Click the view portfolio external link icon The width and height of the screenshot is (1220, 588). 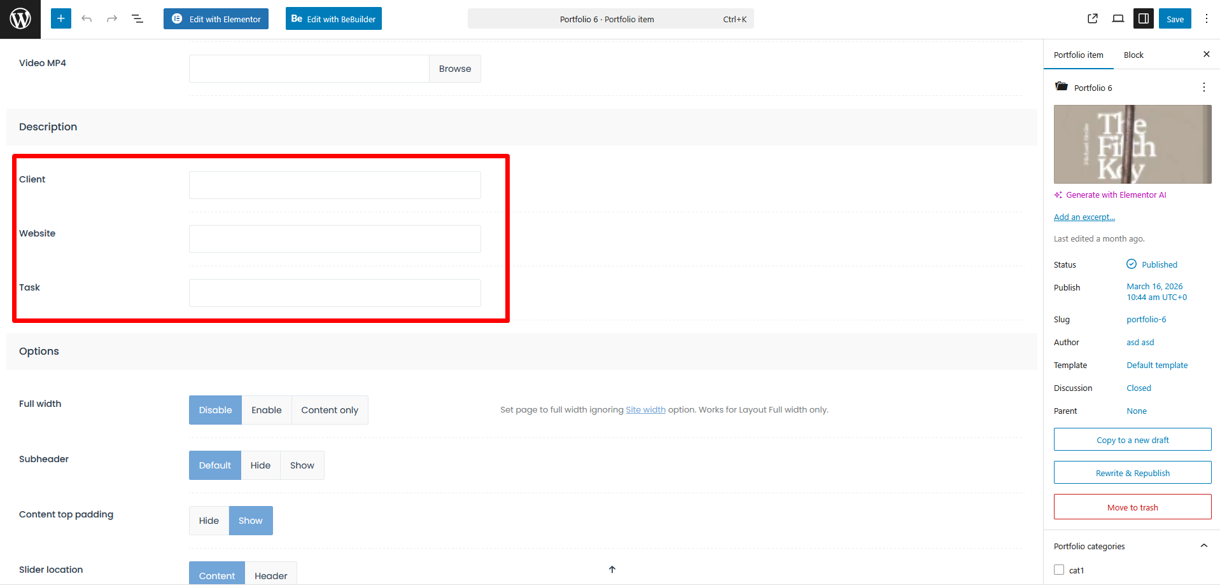(x=1092, y=19)
